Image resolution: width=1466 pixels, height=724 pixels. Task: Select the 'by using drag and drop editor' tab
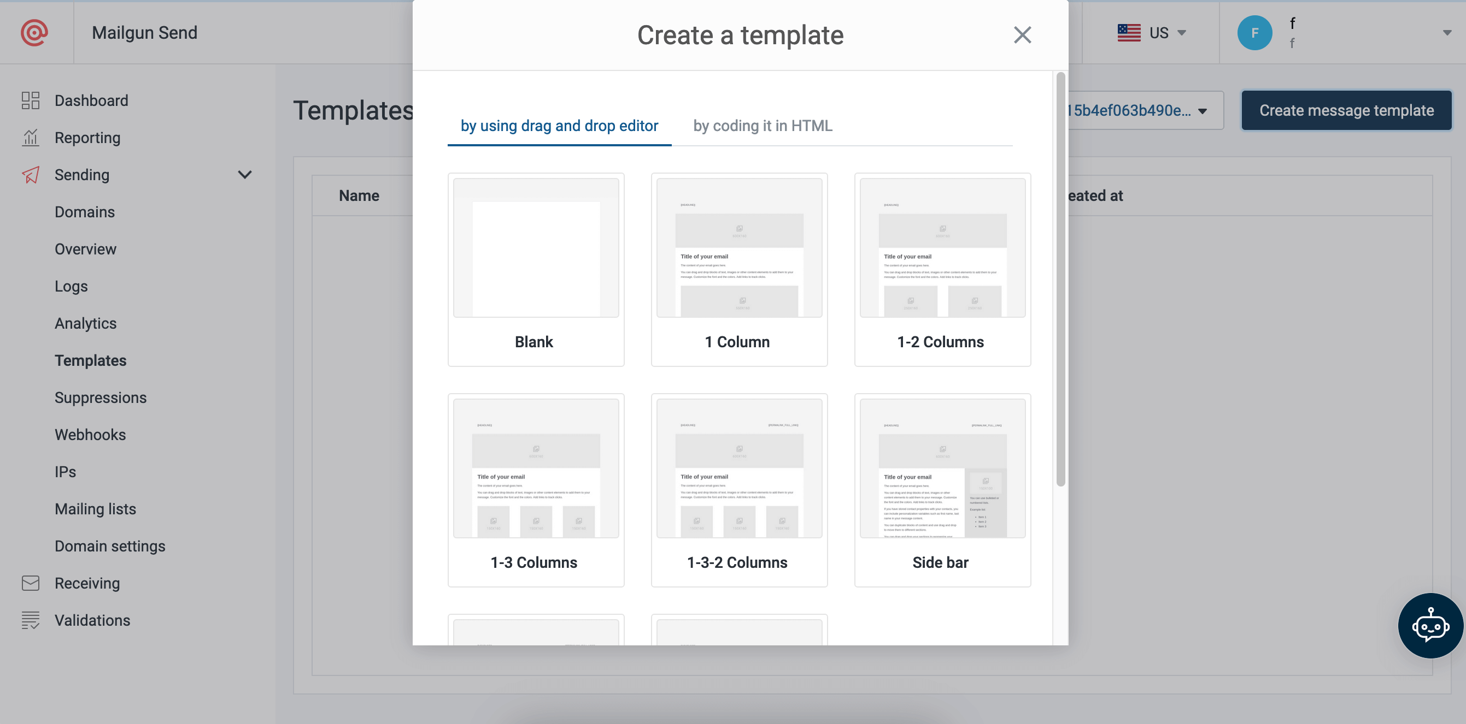560,124
